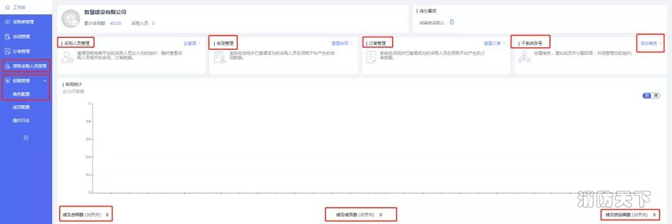The height and width of the screenshot is (224, 672).
Task: Click the 合同管理 card contract icon
Action: tap(220, 57)
